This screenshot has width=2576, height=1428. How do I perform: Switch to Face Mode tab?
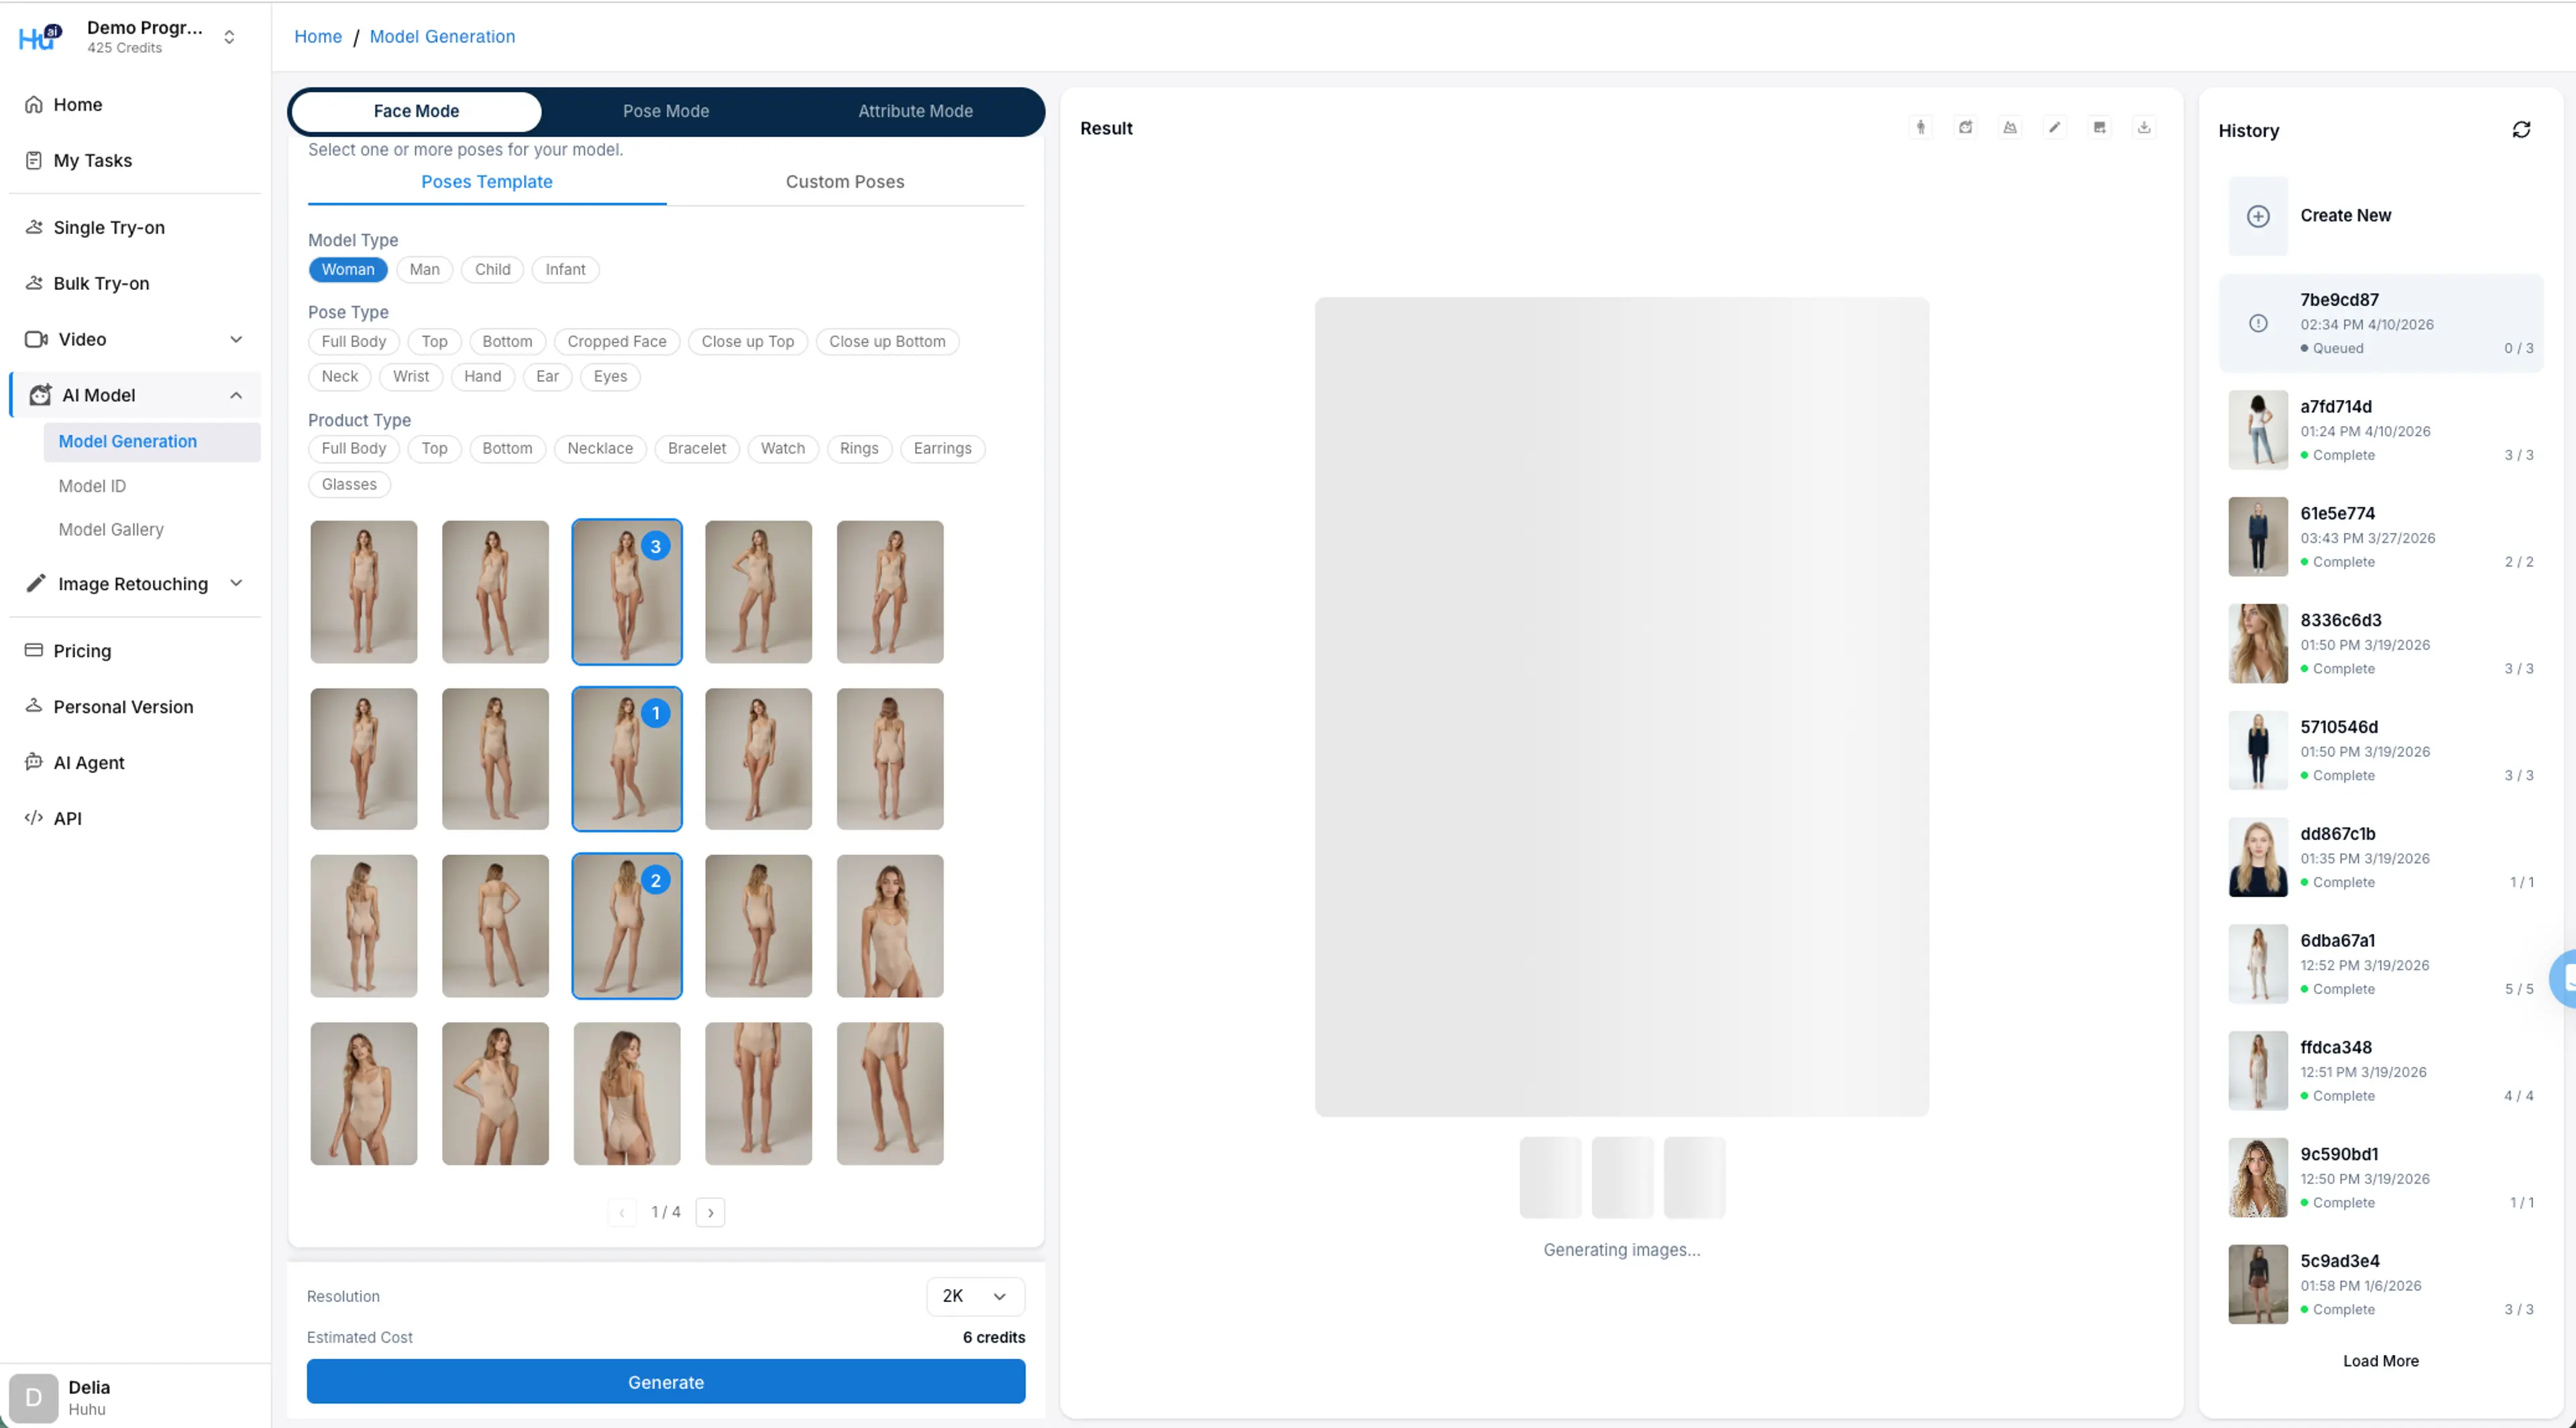(x=416, y=111)
